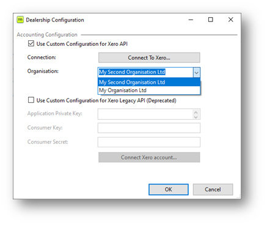267x225 pixels.
Task: Click the green app icon in title bar
Action: (x=20, y=20)
